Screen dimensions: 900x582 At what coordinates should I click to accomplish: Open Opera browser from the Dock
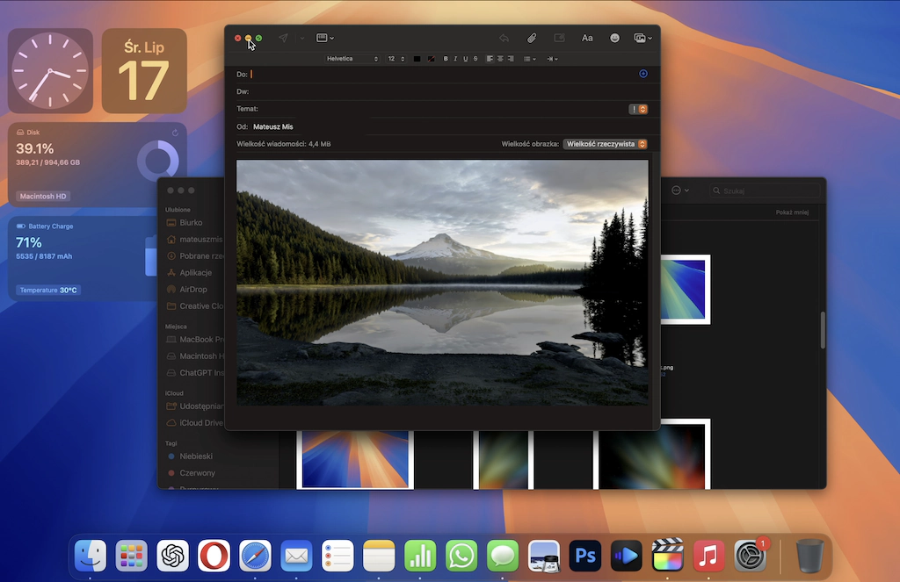click(x=214, y=556)
